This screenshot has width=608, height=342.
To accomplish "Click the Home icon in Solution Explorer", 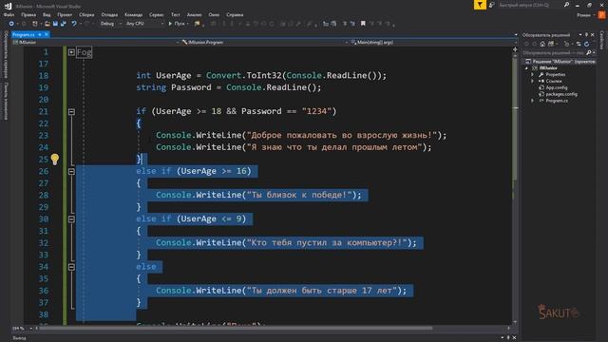I will [x=542, y=44].
